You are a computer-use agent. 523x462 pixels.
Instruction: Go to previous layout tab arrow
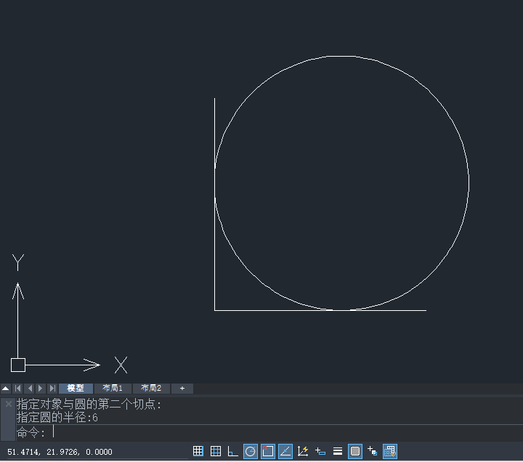[x=30, y=389]
